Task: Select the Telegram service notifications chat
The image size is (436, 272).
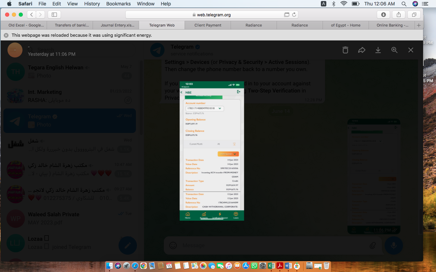Action: pos(70,120)
